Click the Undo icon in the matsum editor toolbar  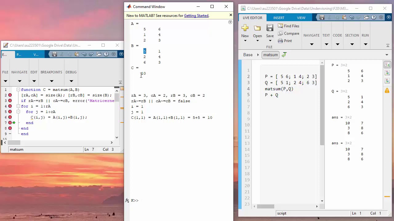[x=84, y=54]
